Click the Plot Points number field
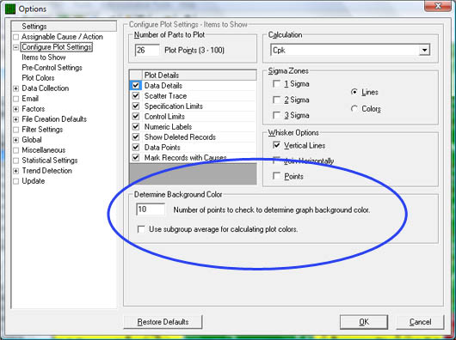The height and width of the screenshot is (340, 456). tap(147, 50)
